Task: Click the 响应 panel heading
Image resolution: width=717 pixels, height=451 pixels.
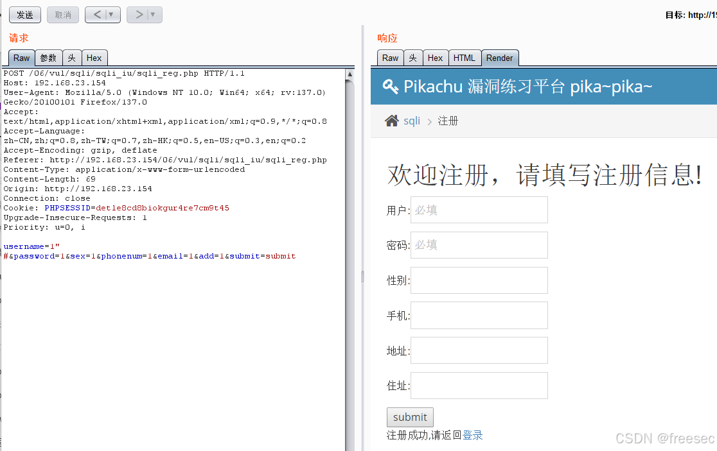Action: point(387,38)
